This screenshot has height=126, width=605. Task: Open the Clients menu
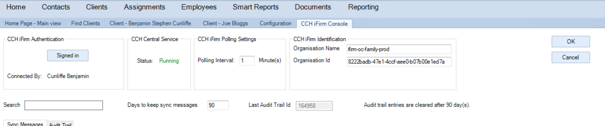tap(97, 7)
